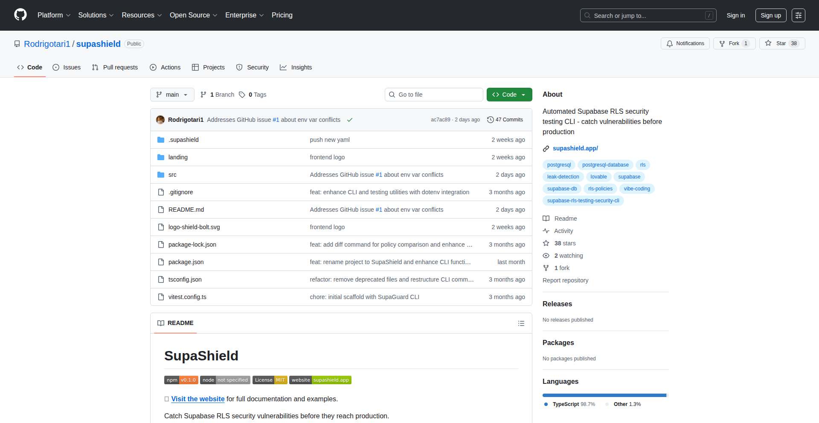The height and width of the screenshot is (423, 819).
Task: Switch to the Insights tab
Action: (x=296, y=67)
